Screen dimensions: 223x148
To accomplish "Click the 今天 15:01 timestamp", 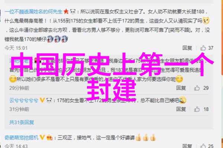I will (16, 48).
